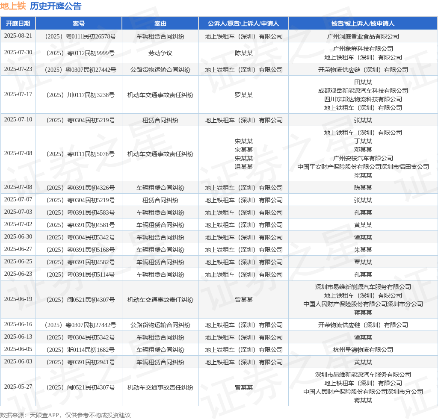Select the 案号 column header
The image size is (438, 419).
tap(79, 24)
